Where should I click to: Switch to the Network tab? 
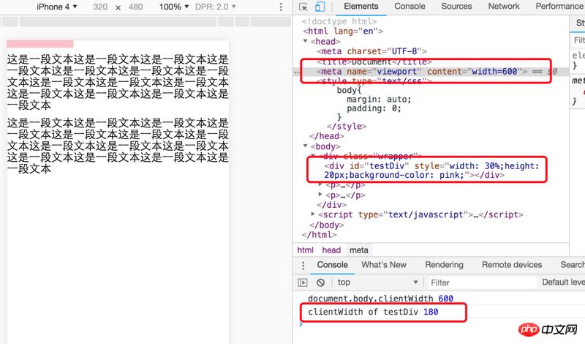coord(504,6)
